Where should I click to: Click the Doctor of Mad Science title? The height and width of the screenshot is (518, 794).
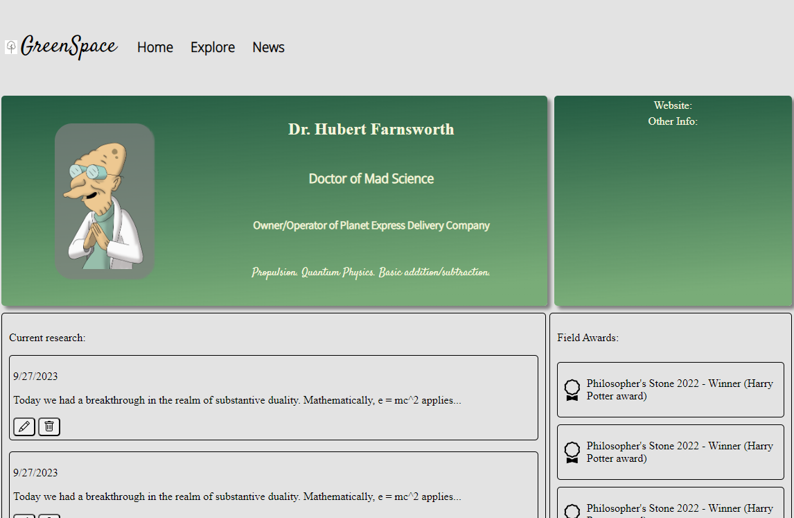371,178
